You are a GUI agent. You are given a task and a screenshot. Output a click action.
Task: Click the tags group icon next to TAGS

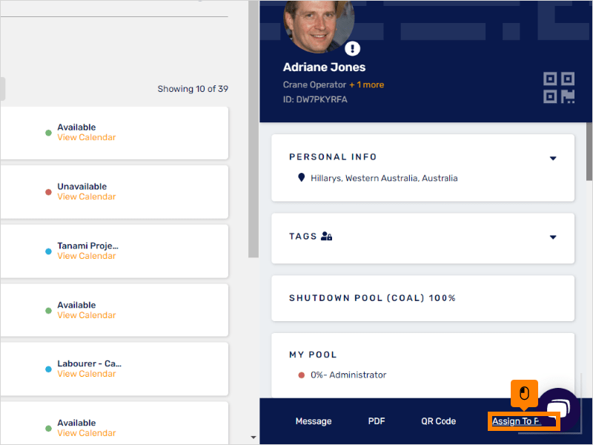[x=326, y=237]
